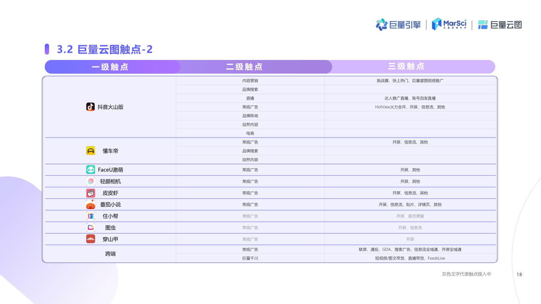Viewport: 541px width, 304px height.
Task: Click the 穿山甲 pangolin icon
Action: click(x=90, y=239)
